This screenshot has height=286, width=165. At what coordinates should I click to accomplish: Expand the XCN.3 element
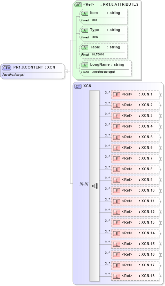(160, 116)
